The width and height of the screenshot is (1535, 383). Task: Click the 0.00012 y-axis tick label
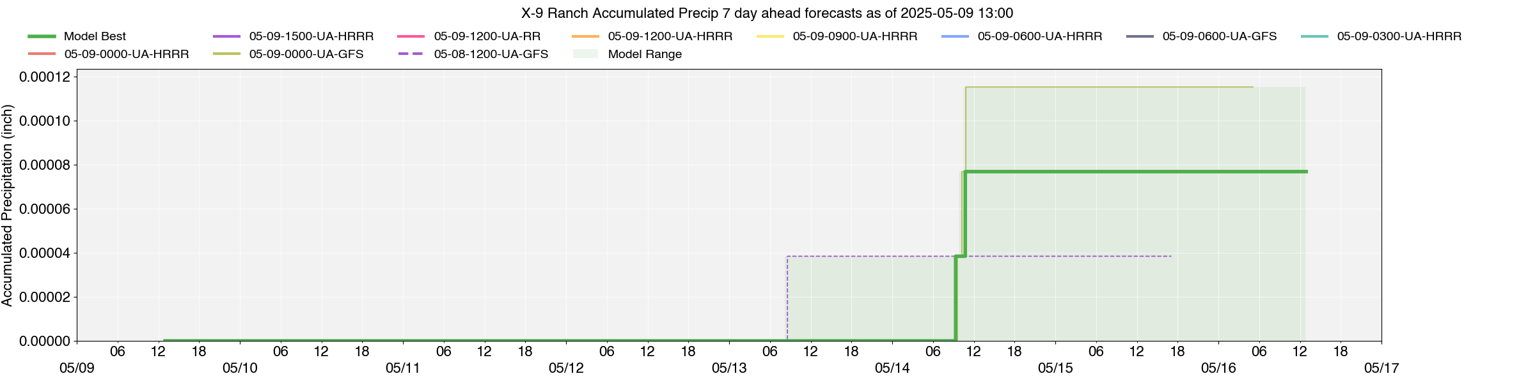[45, 77]
